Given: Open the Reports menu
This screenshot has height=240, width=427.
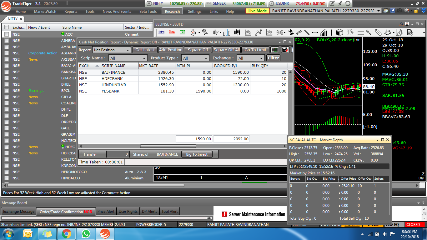Looking at the screenshot, I should tap(71, 11).
